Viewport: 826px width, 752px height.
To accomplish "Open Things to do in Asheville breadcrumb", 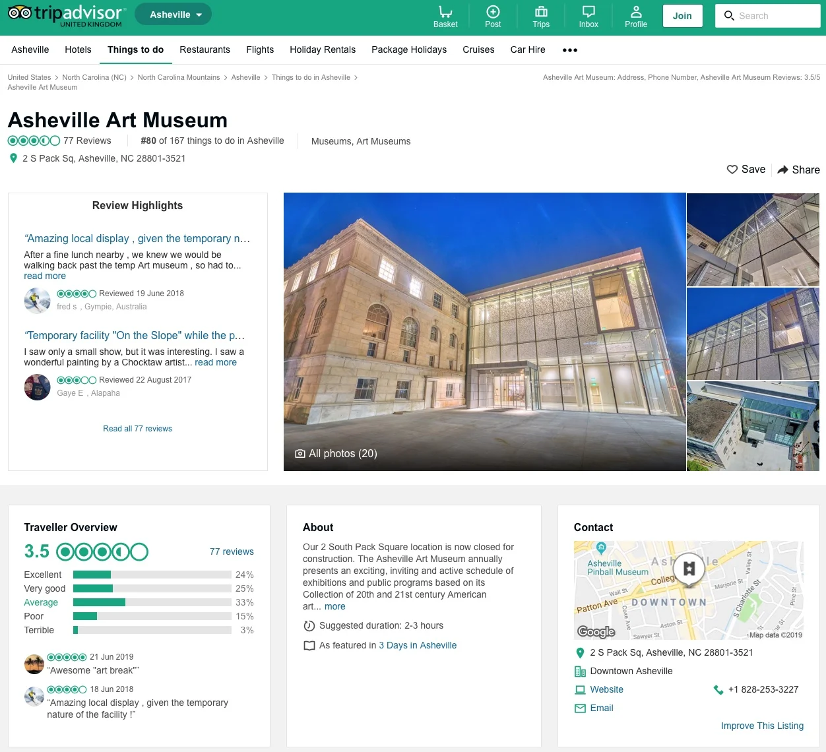I will (x=311, y=78).
